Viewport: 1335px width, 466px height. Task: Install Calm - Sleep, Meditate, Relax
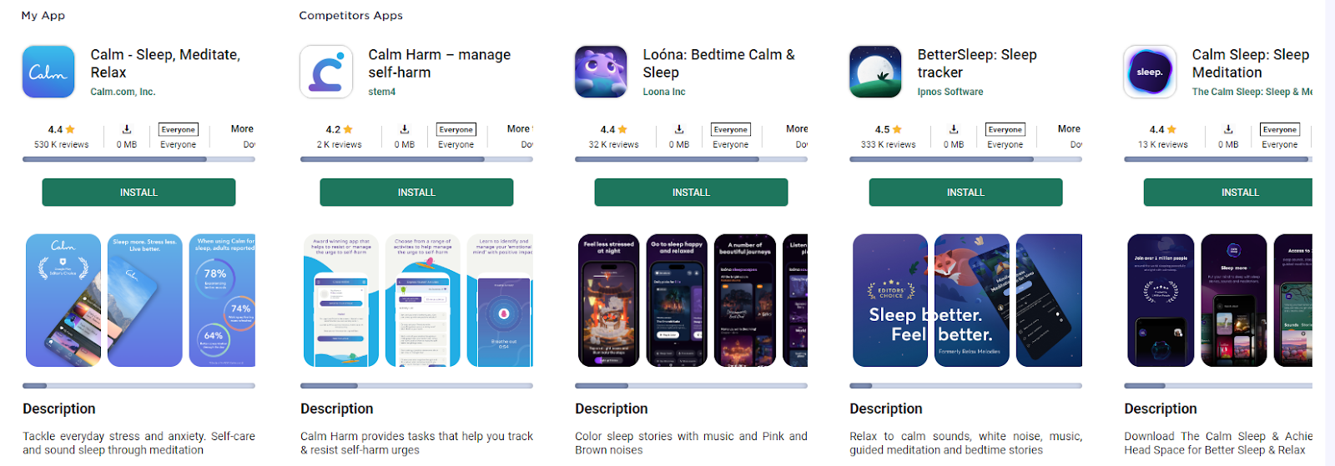pos(139,193)
